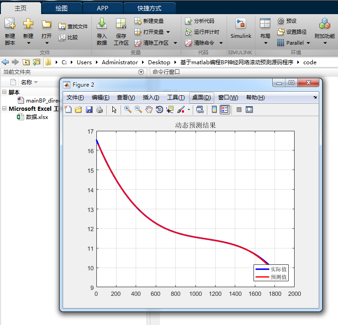Click the link plot icon
Viewport: 338px width, 325px height.
[x=200, y=110]
